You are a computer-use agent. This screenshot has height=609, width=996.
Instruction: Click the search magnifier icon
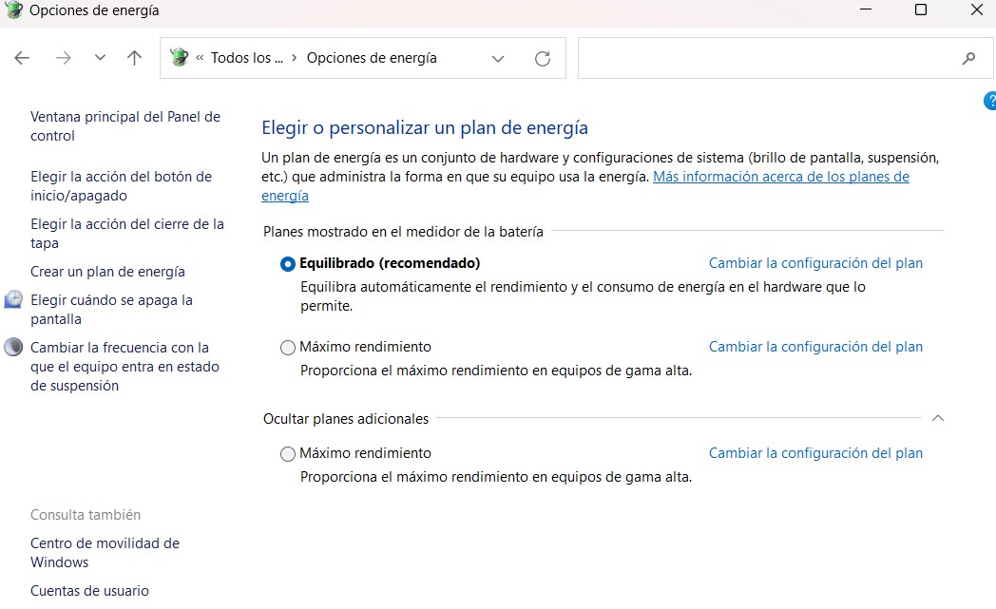coord(968,58)
